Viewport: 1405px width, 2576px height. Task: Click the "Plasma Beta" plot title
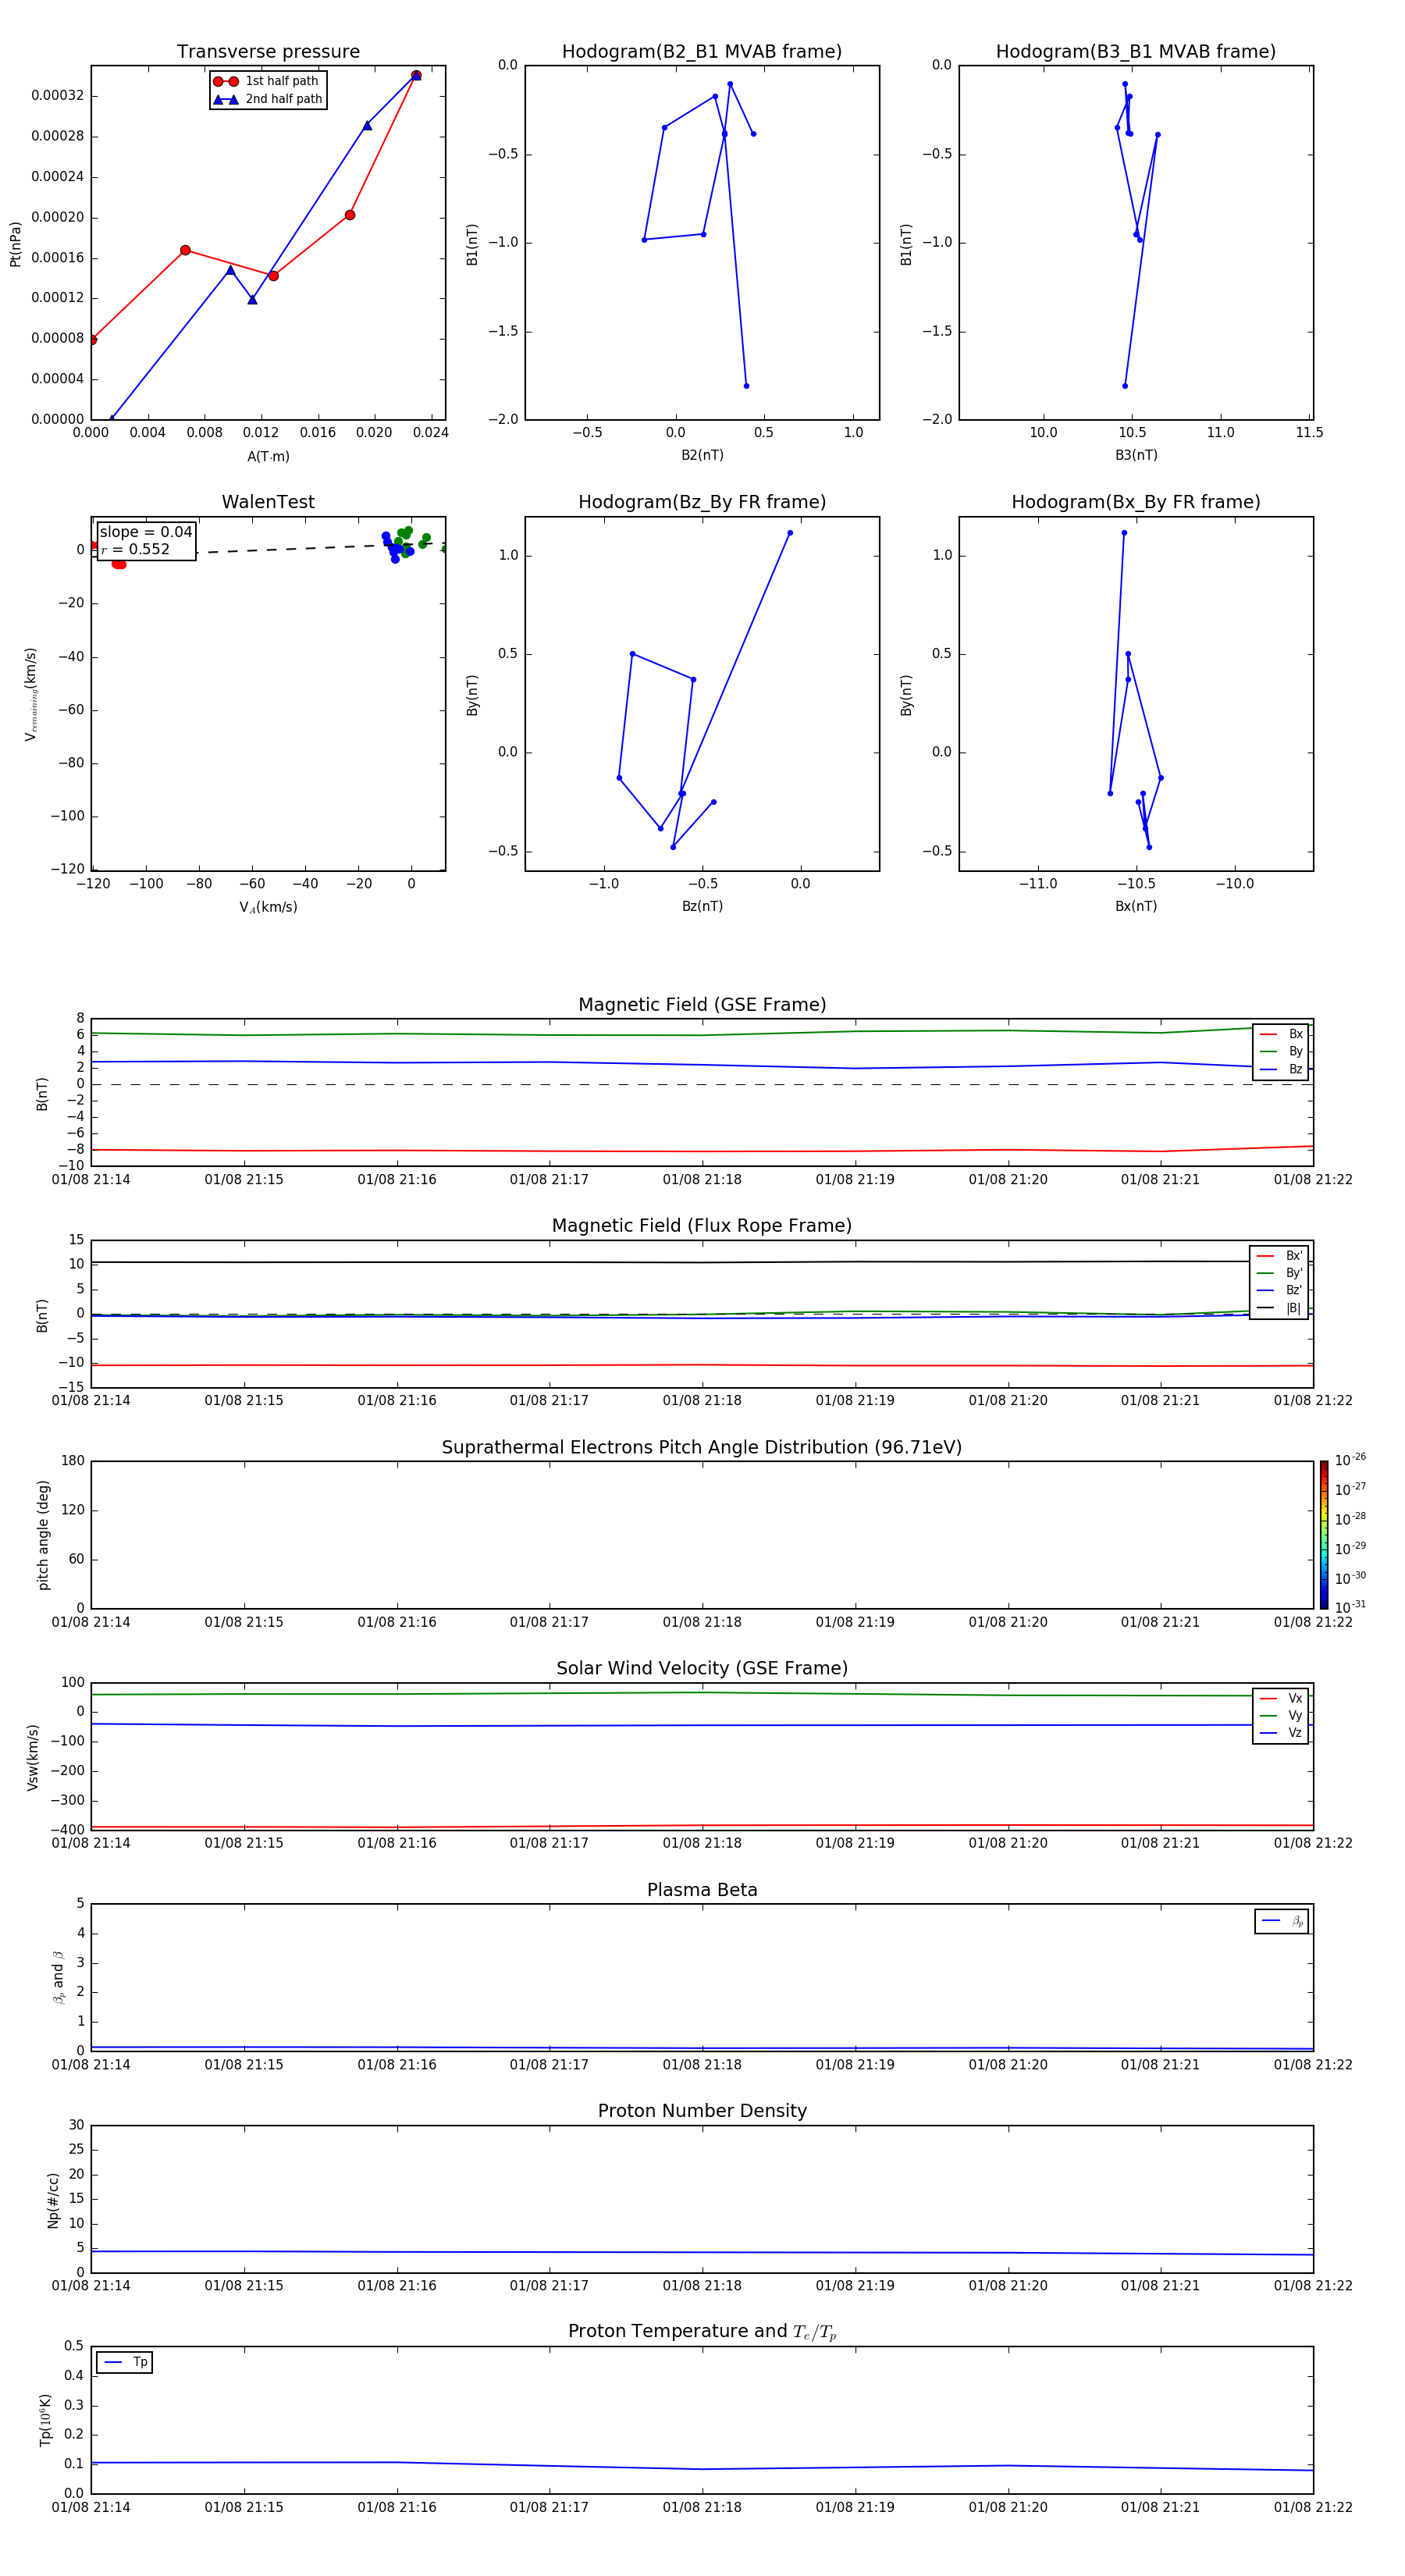tap(702, 1890)
